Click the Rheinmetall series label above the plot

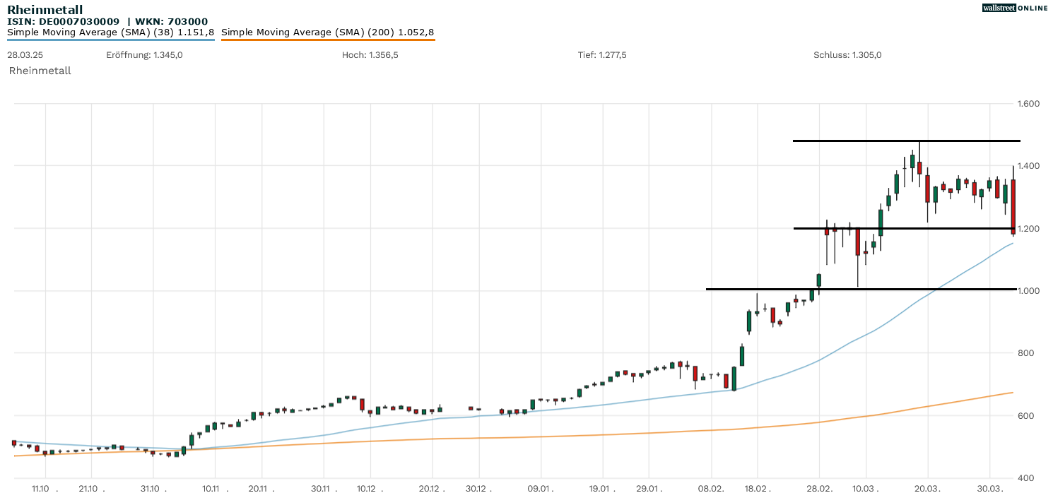[40, 71]
